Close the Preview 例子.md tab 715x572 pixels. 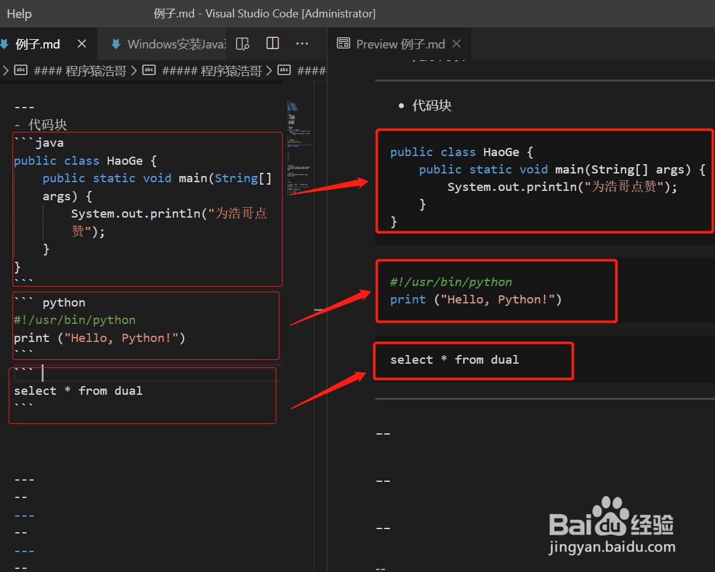click(457, 44)
